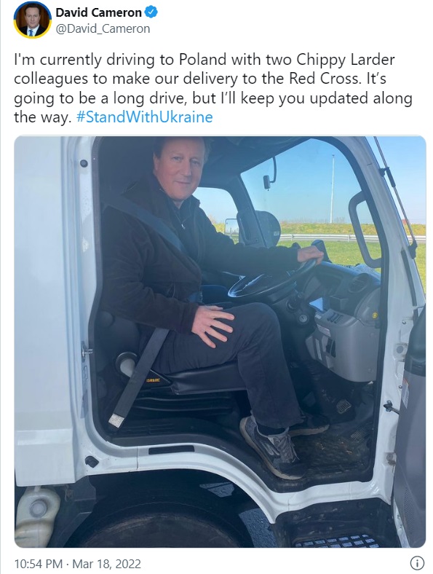
Task: Click the hanging seat belt strap
Action: pyautogui.click(x=137, y=379)
